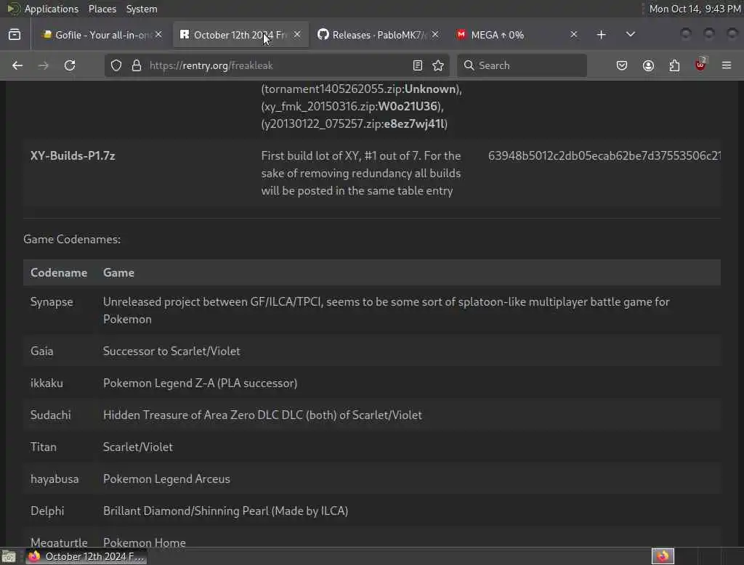The width and height of the screenshot is (744, 565).
Task: Click the Scarlet/Violet cell beside Titan
Action: pos(137,447)
